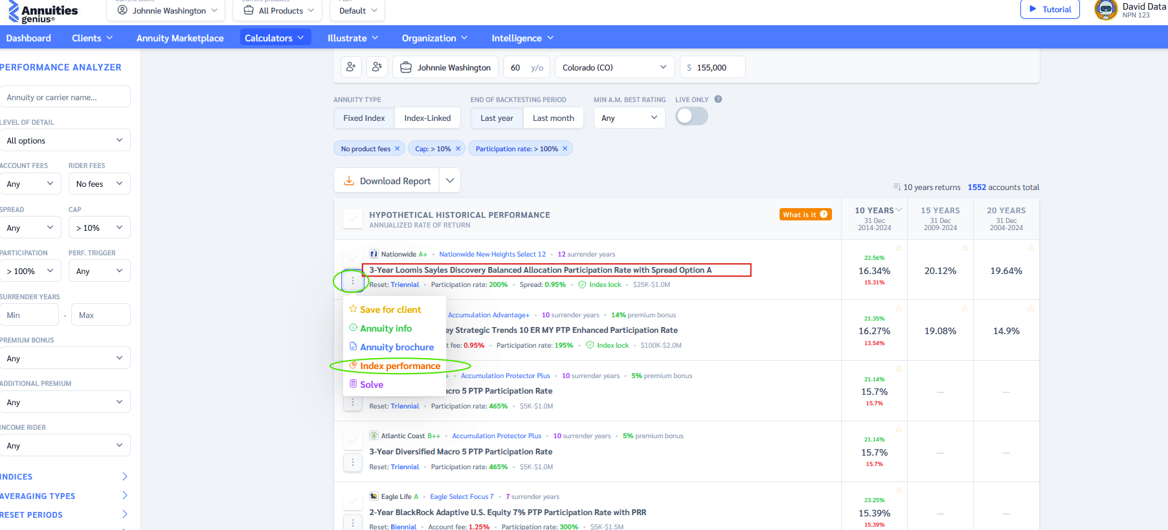Screen dimensions: 1168x530
Task: Click the annuity or carrier name search field
Action: (x=65, y=97)
